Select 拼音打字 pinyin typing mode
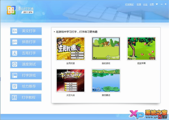 26,42
